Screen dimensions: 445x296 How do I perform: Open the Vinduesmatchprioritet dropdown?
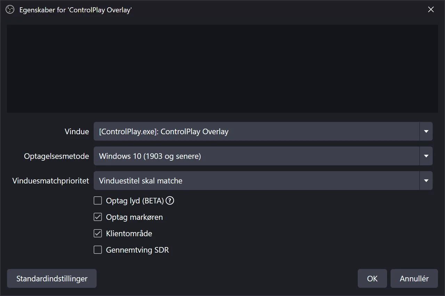point(263,181)
